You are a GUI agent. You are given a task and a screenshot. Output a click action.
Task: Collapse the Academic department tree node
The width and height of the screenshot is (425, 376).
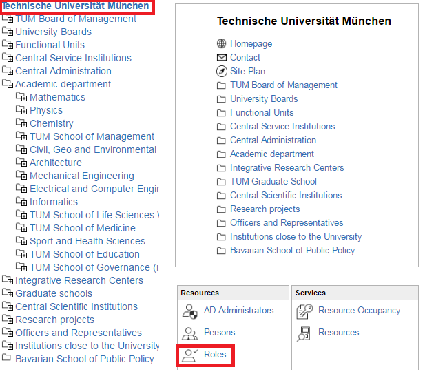coord(8,85)
